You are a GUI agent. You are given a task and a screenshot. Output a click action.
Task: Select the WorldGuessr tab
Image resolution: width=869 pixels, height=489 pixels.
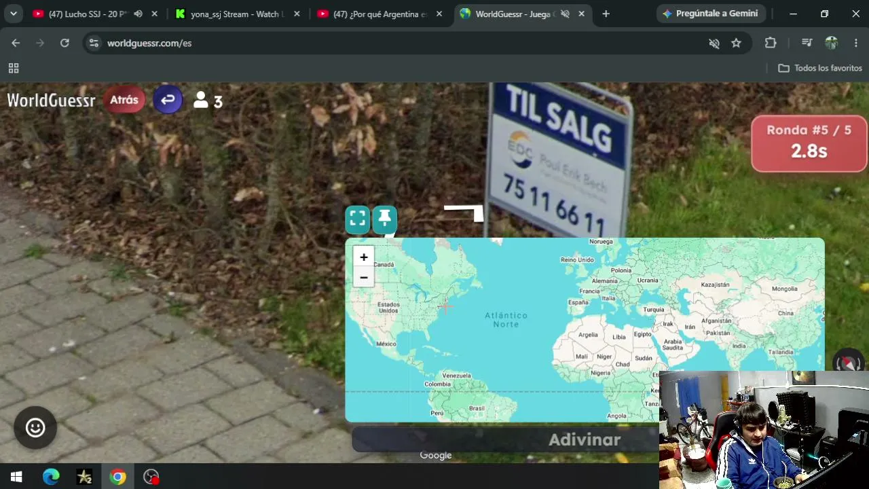pos(515,14)
